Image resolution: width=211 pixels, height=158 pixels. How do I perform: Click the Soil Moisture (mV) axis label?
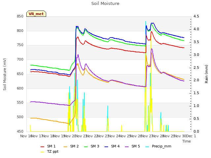pos(5,74)
